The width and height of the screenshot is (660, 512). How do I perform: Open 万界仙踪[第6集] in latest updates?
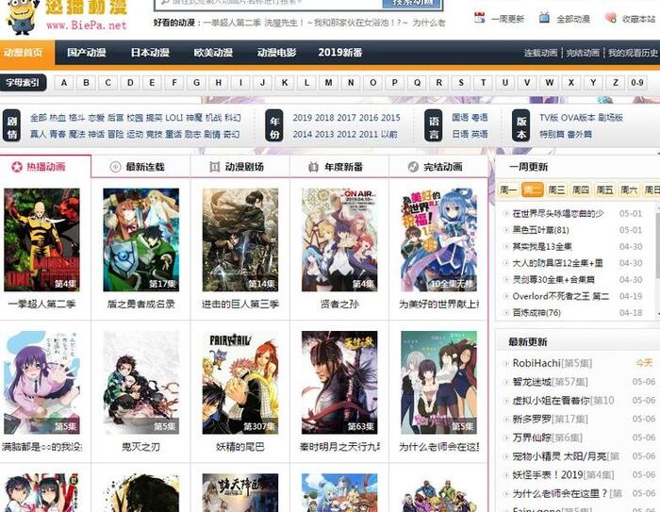[547, 438]
